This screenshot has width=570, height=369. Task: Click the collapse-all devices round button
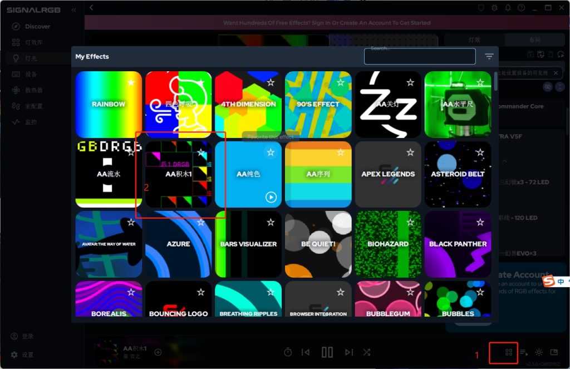(560, 86)
